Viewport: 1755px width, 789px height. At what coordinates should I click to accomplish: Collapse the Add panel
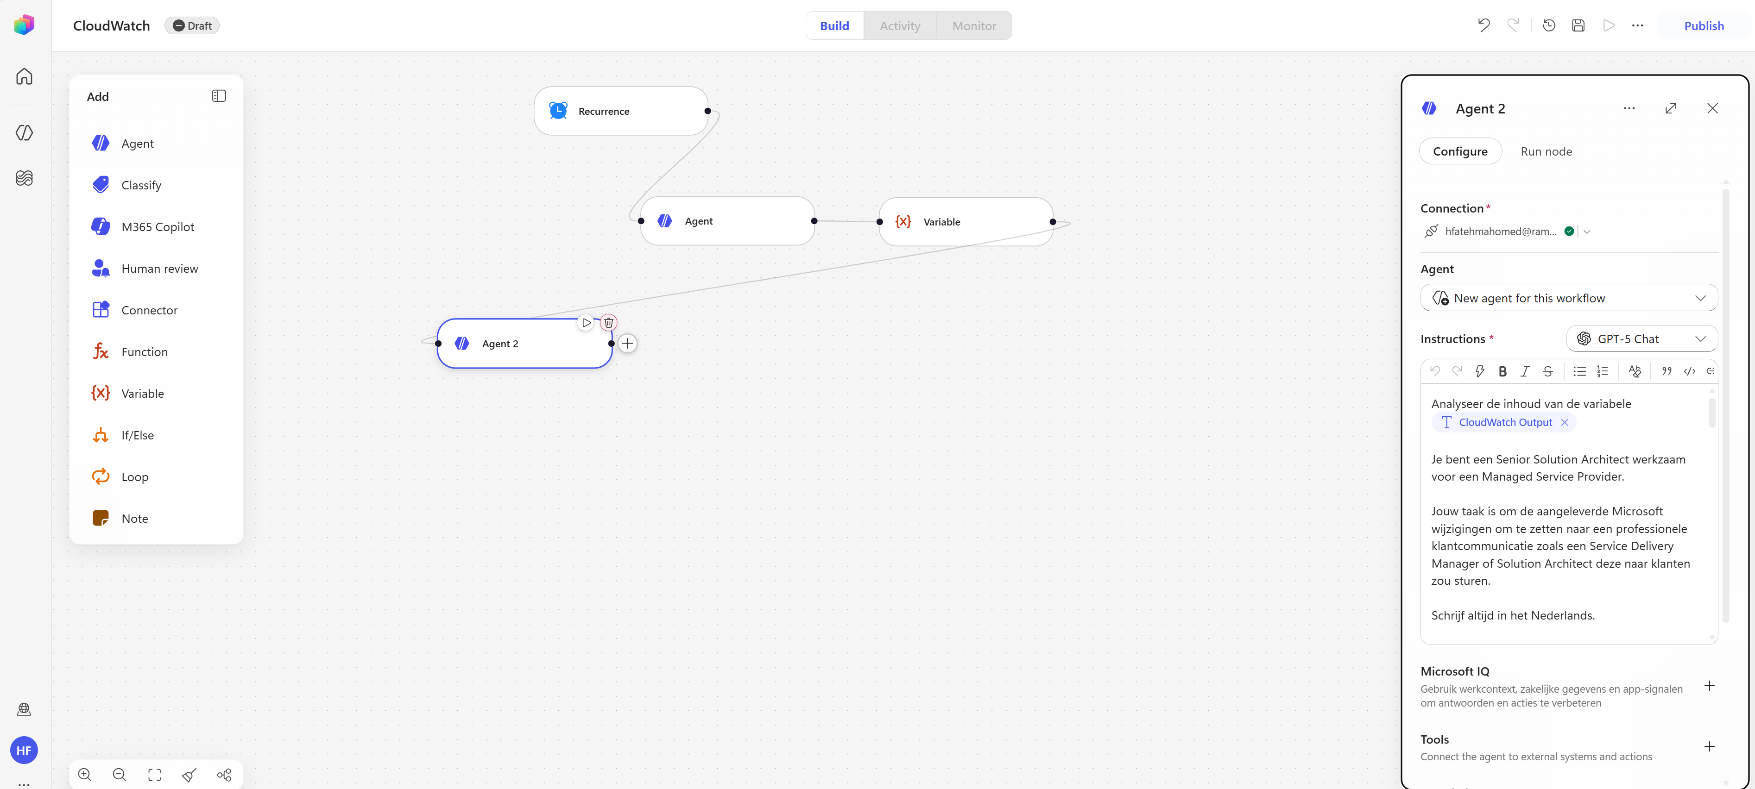pyautogui.click(x=219, y=96)
